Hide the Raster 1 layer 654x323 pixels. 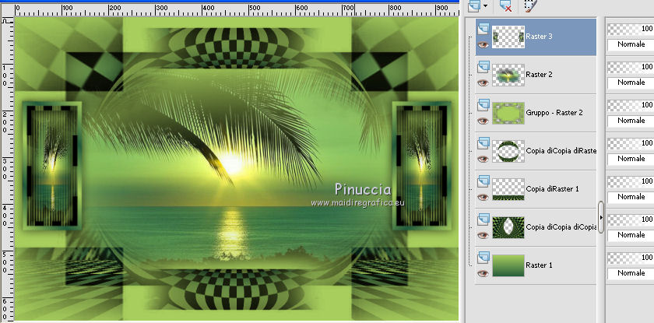point(483,273)
